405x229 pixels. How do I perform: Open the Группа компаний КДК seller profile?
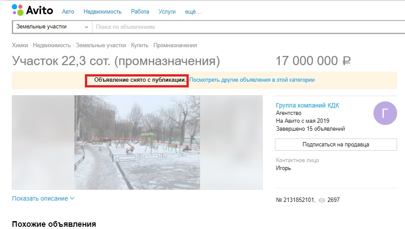307,105
